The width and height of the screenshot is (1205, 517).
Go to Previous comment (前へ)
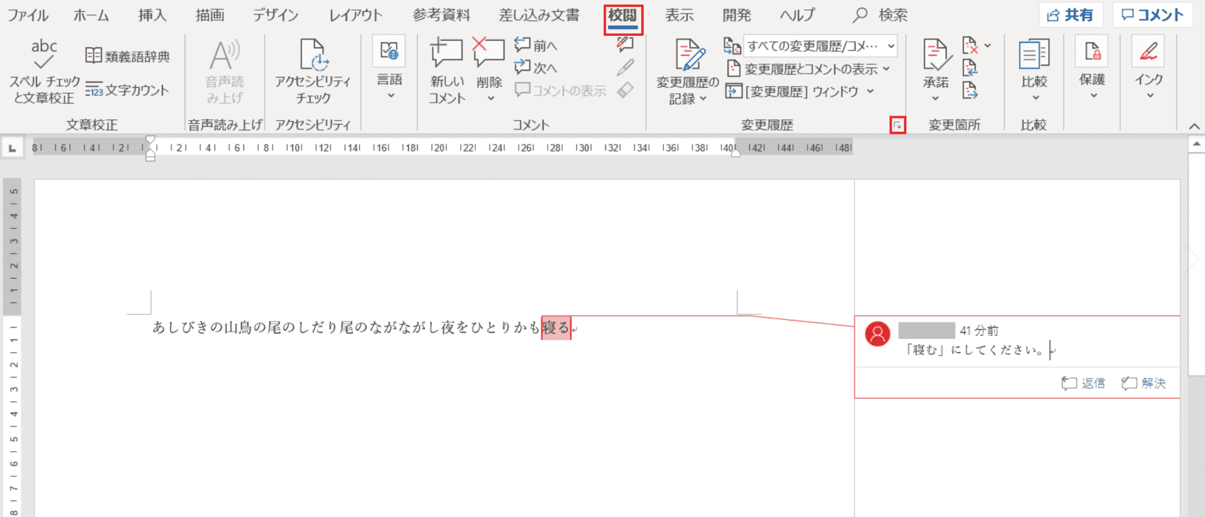535,45
